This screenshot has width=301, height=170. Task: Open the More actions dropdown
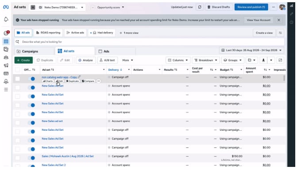(x=127, y=60)
